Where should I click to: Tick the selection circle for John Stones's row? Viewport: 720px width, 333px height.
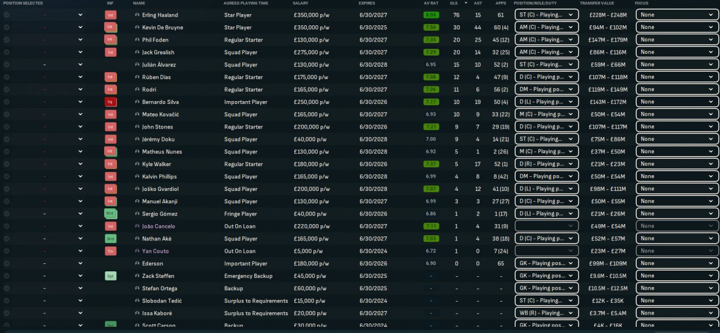point(6,127)
